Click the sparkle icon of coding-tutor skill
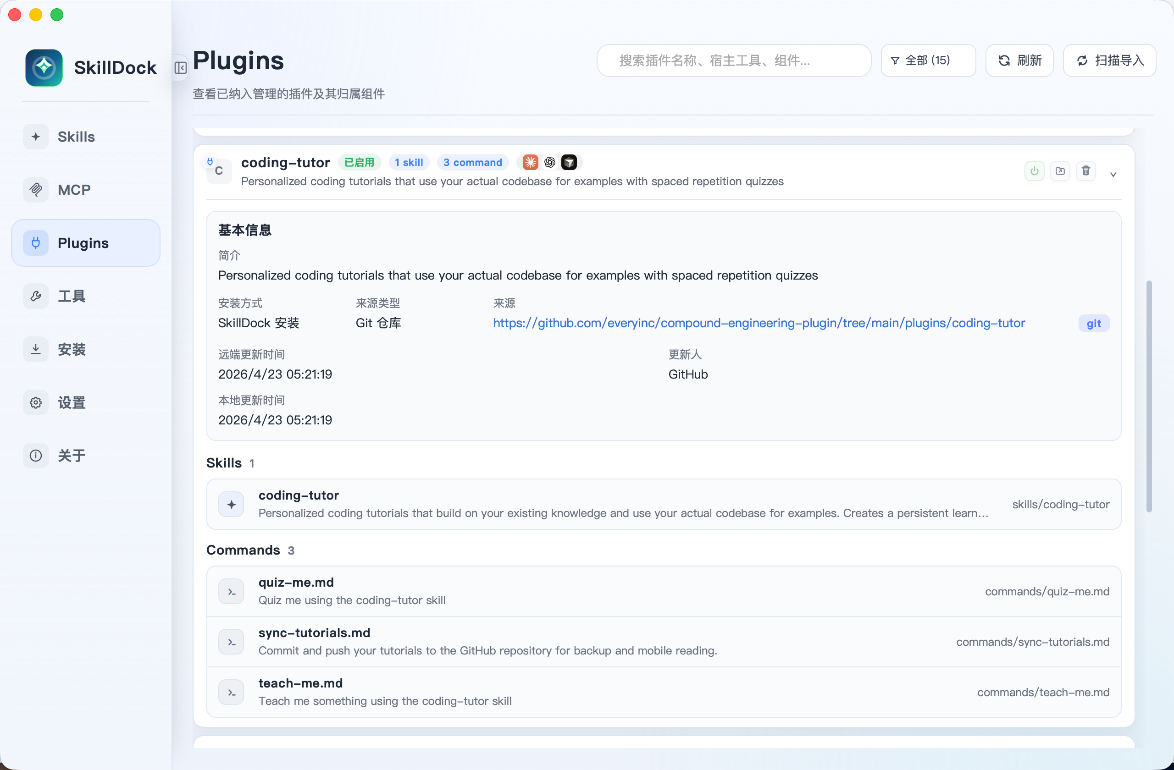 click(231, 504)
